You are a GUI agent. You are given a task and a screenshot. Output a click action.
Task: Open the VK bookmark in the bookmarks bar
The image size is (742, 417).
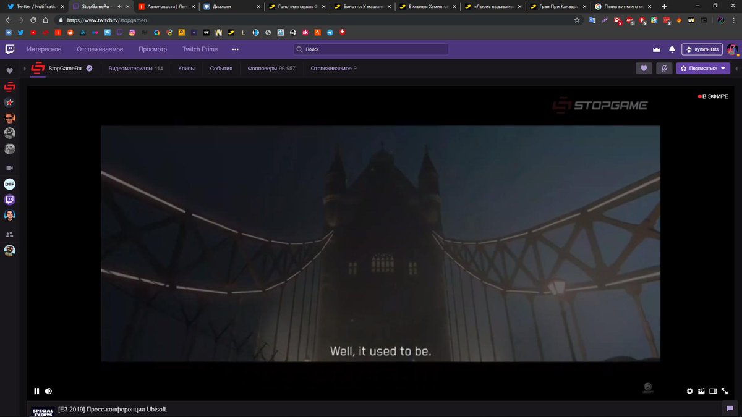(8, 32)
